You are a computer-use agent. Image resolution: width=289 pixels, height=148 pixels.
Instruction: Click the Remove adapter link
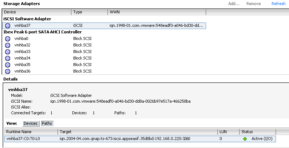[253, 4]
